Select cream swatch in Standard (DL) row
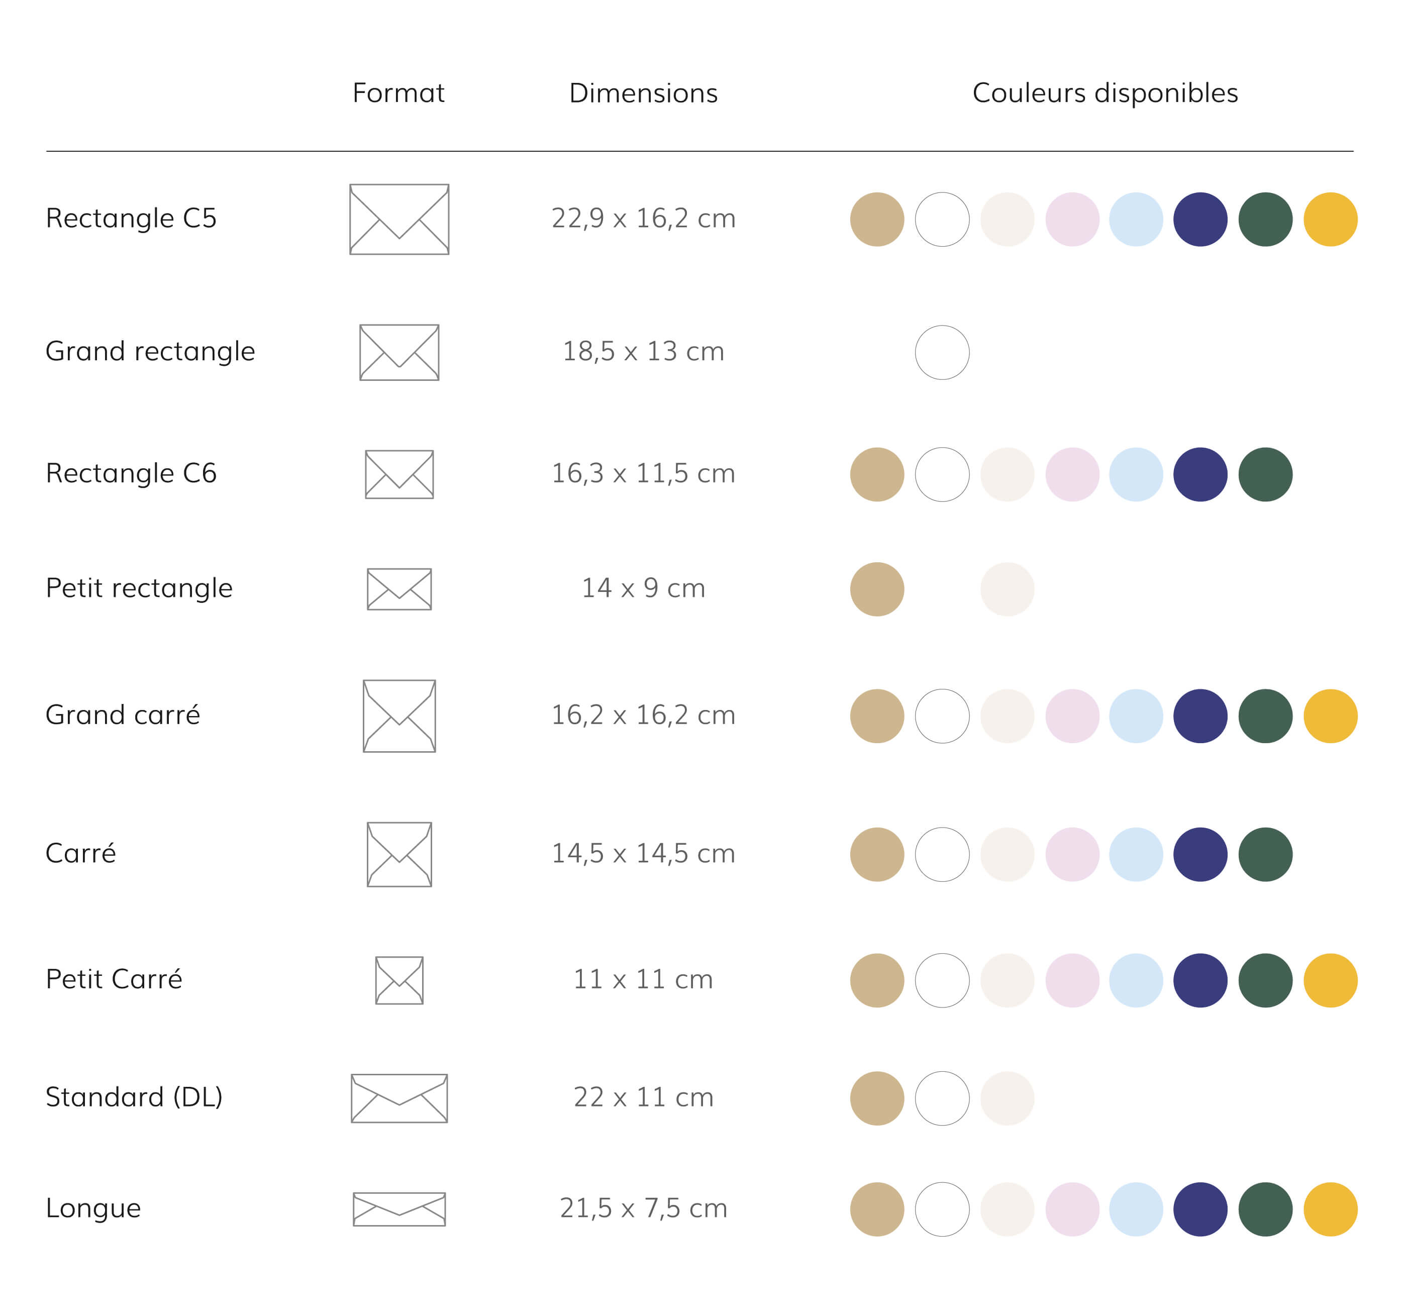This screenshot has height=1315, width=1405. click(1007, 1098)
